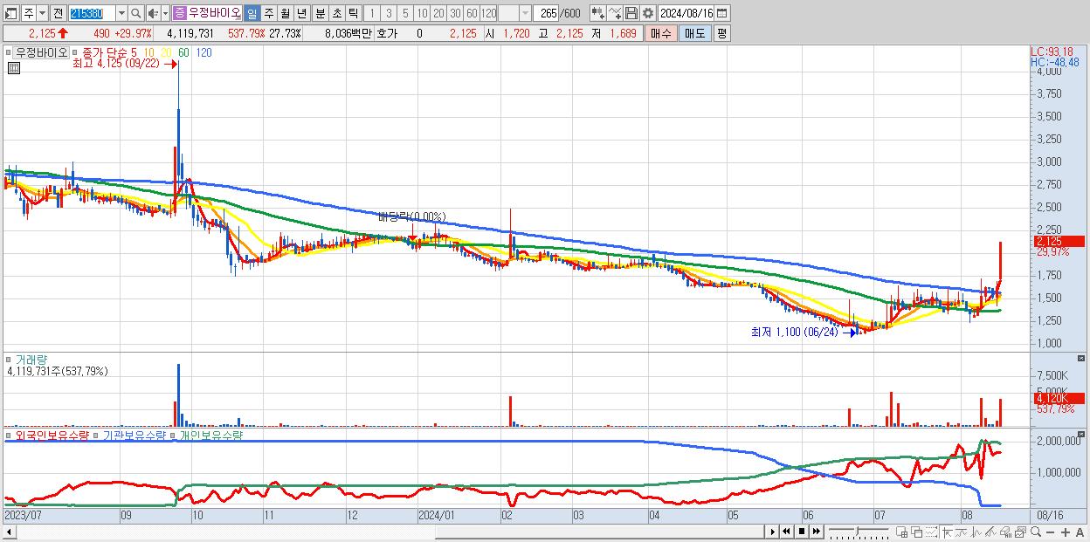1090x542 pixels.
Task: Toggle the 개인보유수량 series marker
Action: [x=173, y=435]
